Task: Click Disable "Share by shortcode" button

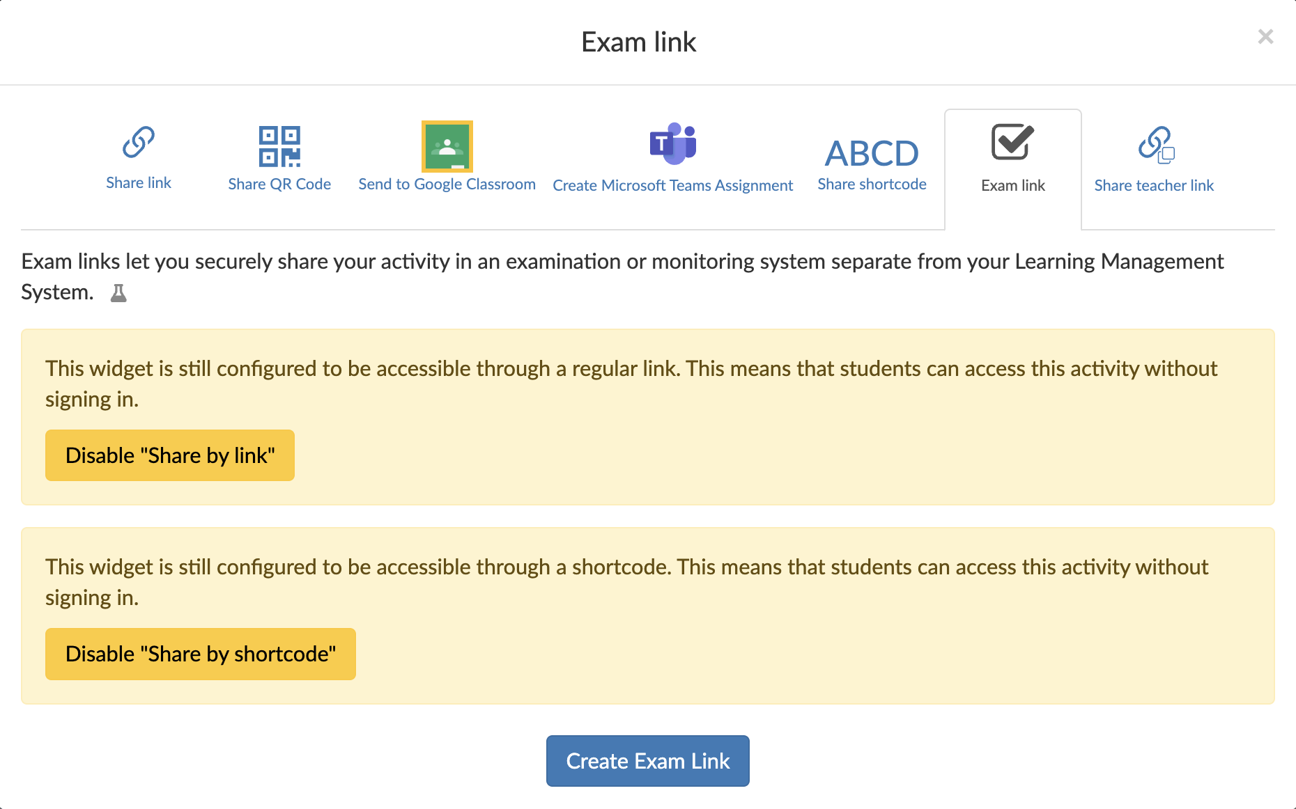Action: [x=200, y=653]
